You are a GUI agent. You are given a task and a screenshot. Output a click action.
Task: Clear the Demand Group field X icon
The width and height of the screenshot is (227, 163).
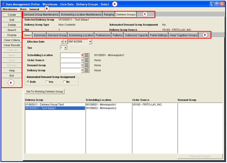[x=82, y=65]
